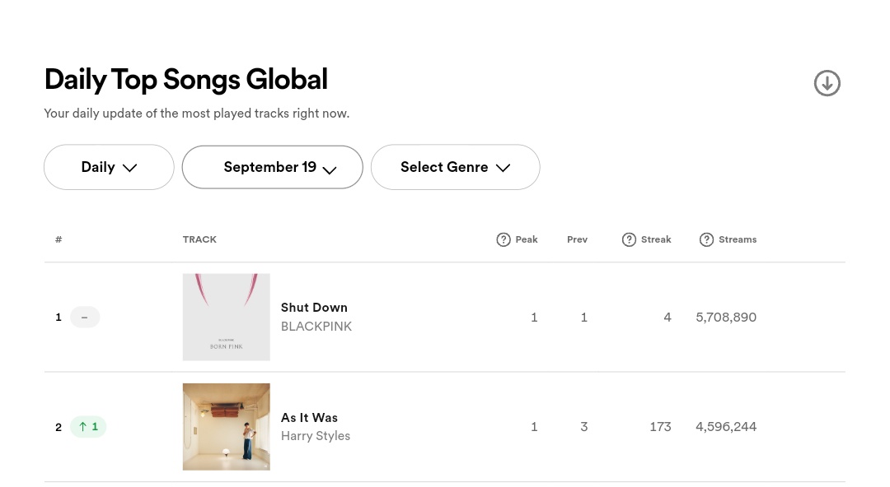Open the BLACKPINK artist link
The height and width of the screenshot is (487, 890).
316,327
